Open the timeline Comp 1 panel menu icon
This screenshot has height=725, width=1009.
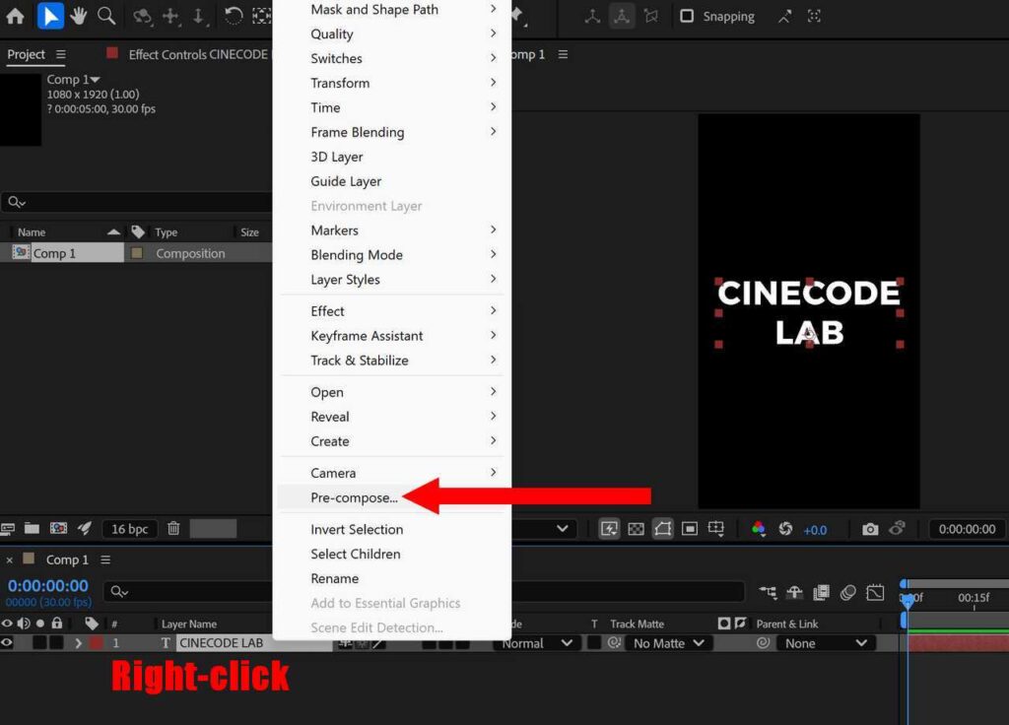[105, 560]
